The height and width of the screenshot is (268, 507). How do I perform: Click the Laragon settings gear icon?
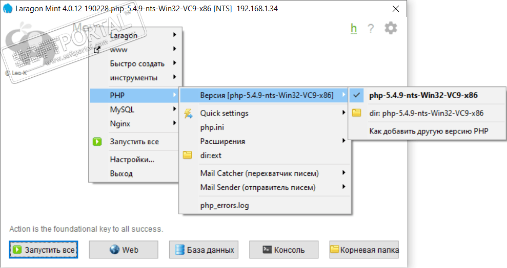point(391,28)
